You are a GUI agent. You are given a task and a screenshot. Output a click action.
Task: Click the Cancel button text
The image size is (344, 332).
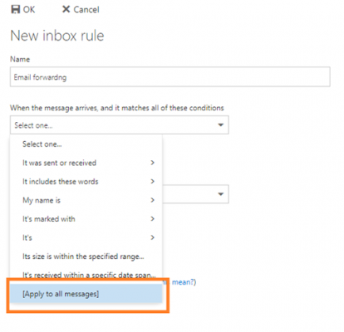coord(86,10)
